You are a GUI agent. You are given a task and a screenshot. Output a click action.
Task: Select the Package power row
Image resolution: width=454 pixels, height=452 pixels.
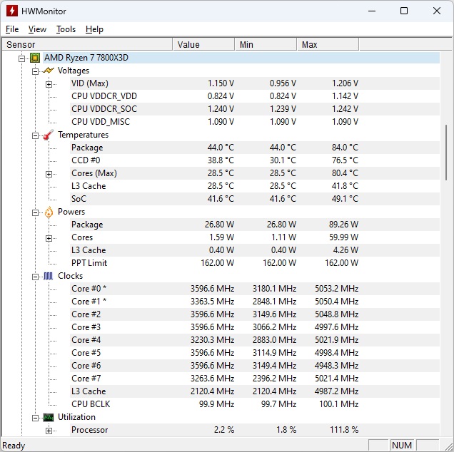[255, 225]
